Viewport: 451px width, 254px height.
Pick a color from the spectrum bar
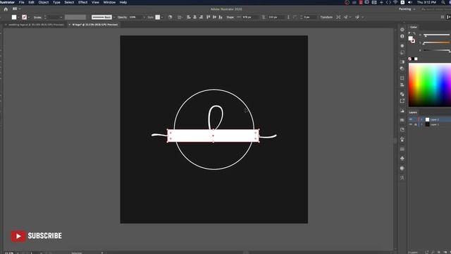click(430, 85)
